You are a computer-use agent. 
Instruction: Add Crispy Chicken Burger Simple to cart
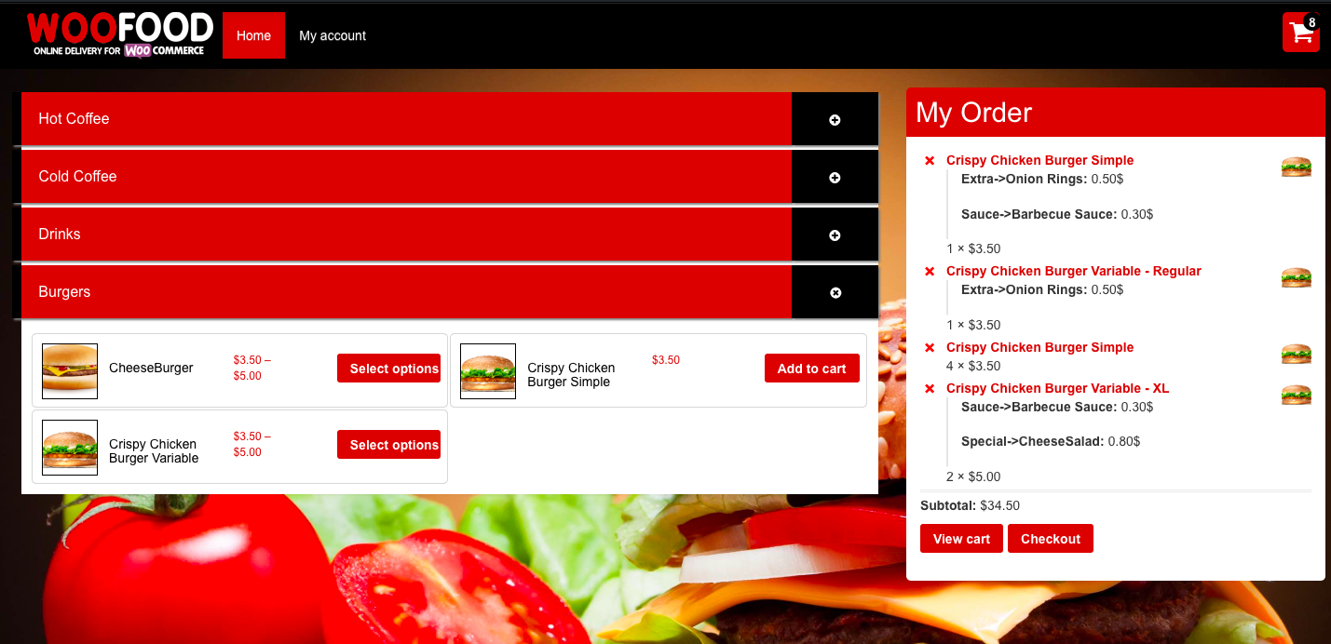pyautogui.click(x=811, y=369)
